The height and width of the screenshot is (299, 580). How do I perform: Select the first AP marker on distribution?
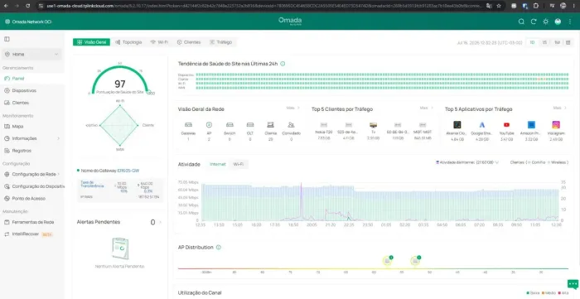387,261
